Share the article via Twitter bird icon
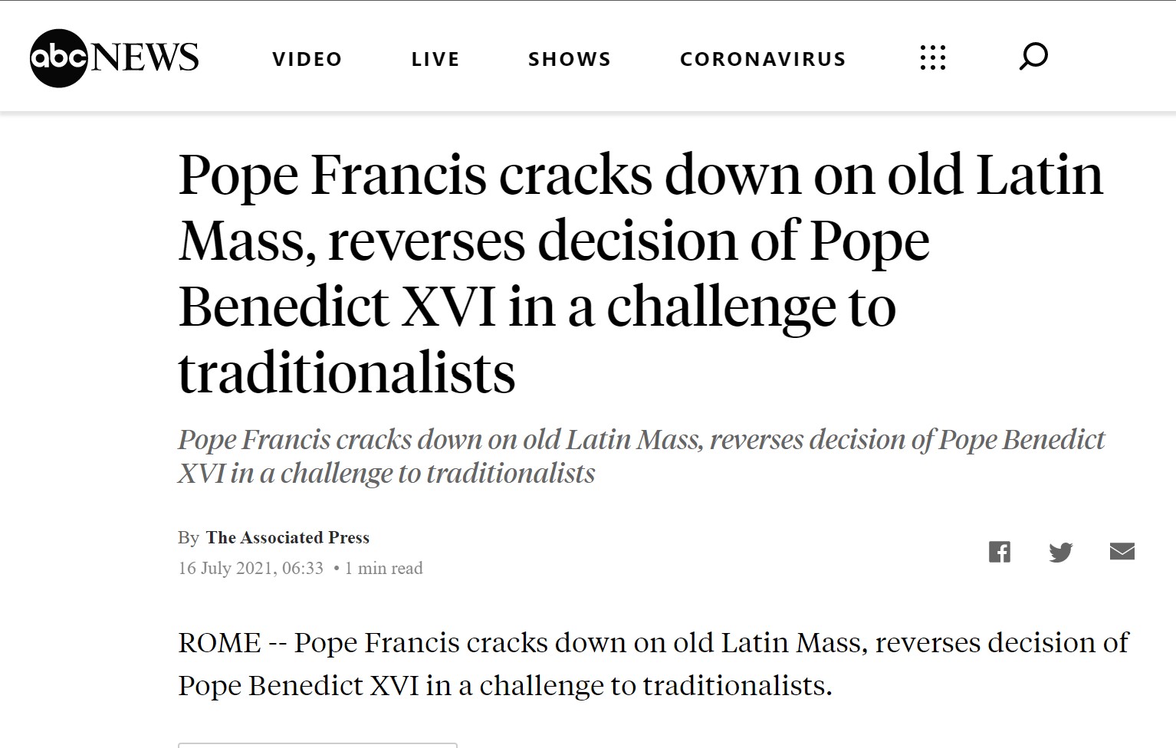 [1061, 552]
